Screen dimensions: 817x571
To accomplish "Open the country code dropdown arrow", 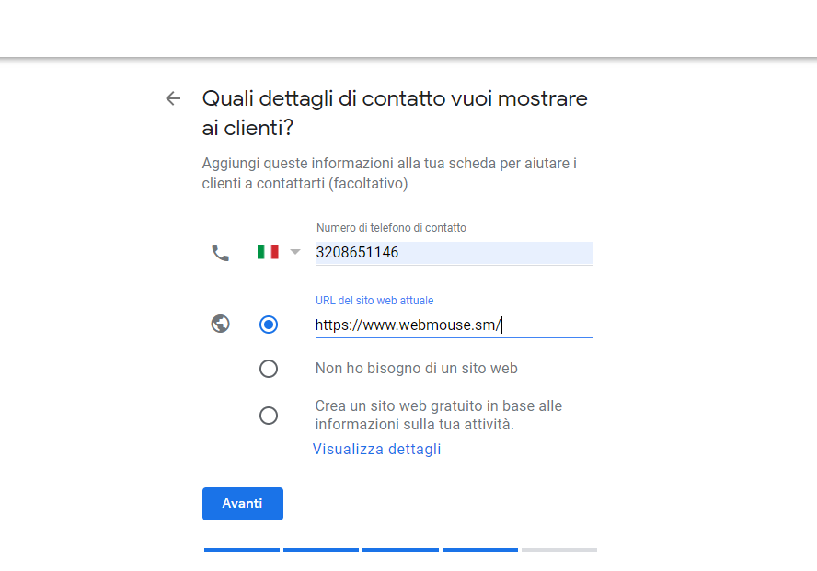I will (x=295, y=252).
